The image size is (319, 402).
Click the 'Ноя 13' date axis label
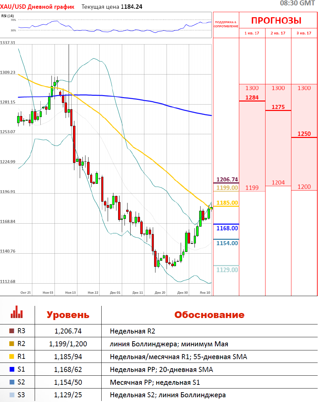tap(70, 293)
